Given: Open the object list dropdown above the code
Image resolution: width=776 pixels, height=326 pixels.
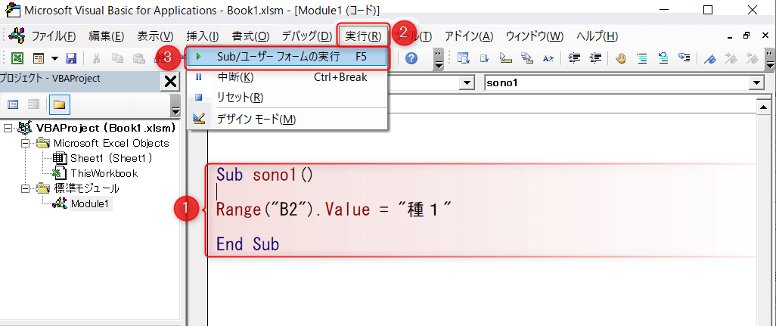Looking at the screenshot, I should point(466,83).
